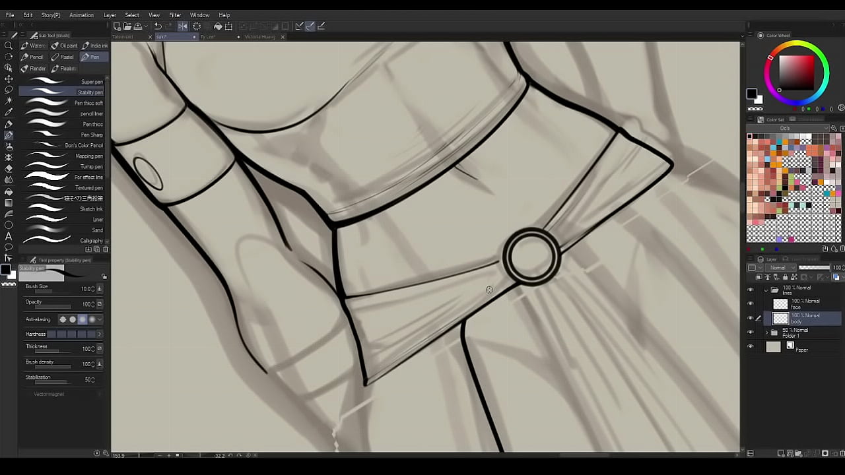Select the Eraser tool
Image resolution: width=845 pixels, height=475 pixels.
(x=9, y=168)
